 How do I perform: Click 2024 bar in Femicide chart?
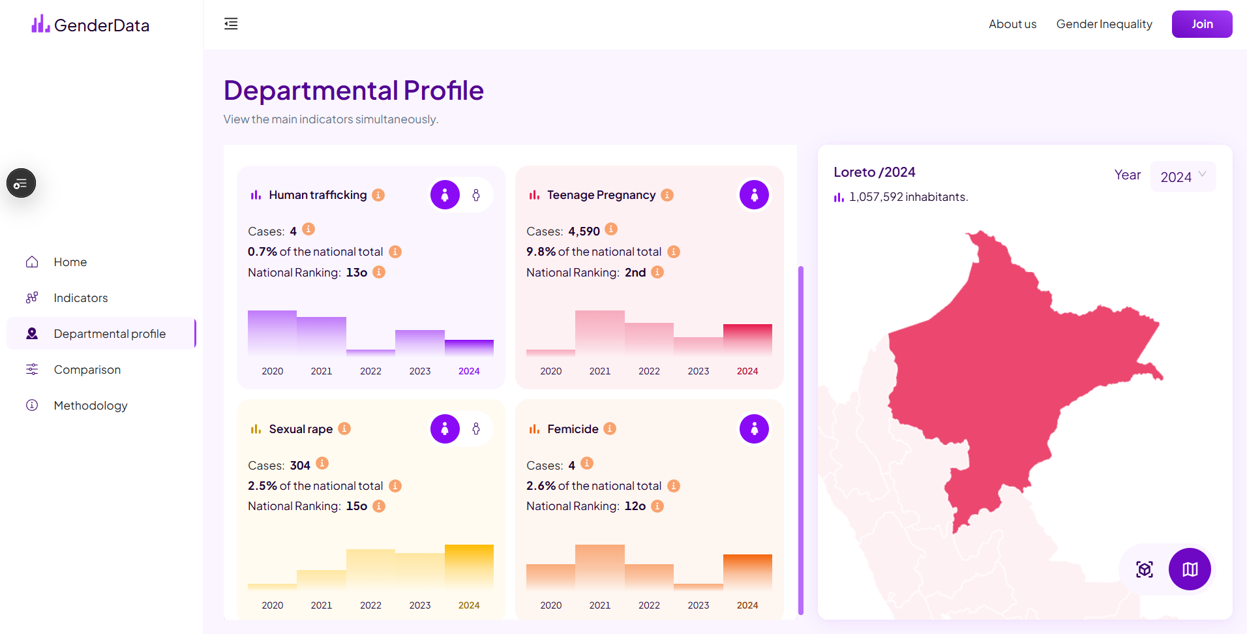tap(747, 572)
